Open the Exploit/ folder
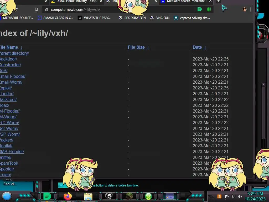 click(6, 88)
